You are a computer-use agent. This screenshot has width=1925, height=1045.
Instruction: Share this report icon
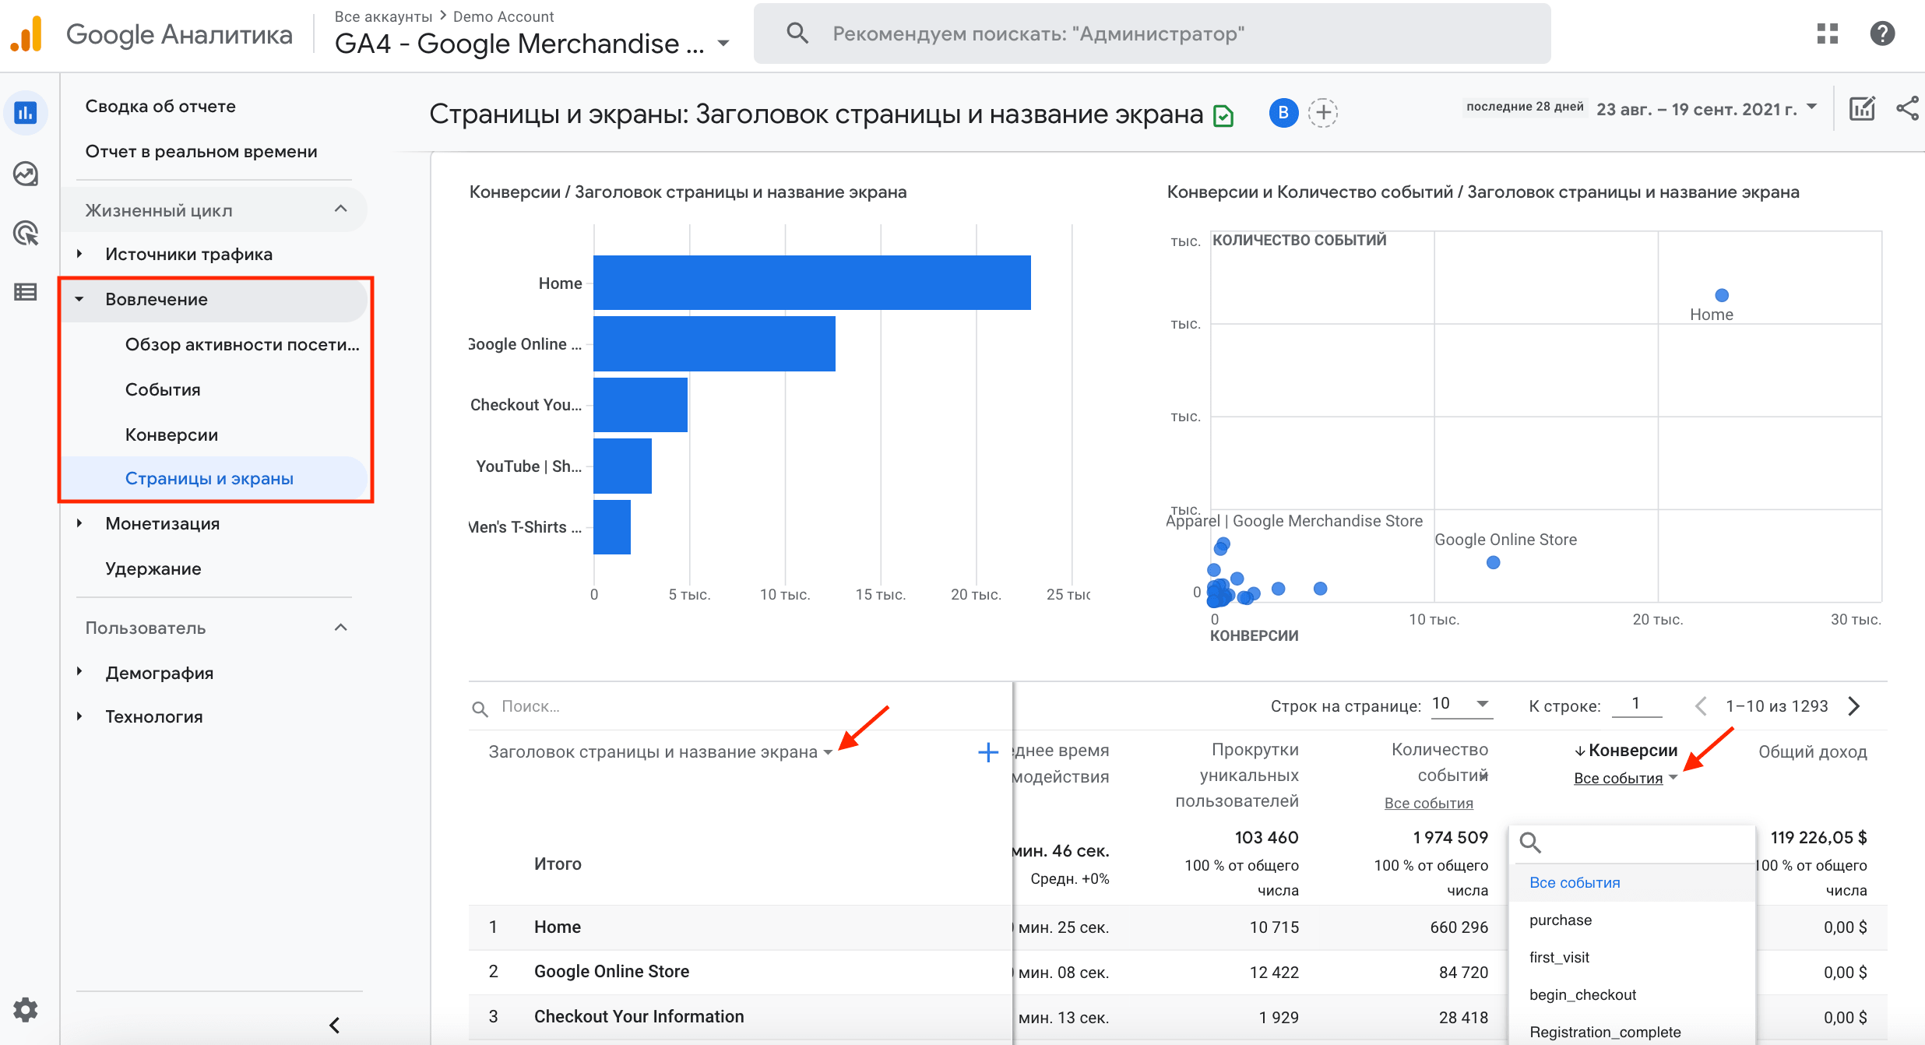1907,108
